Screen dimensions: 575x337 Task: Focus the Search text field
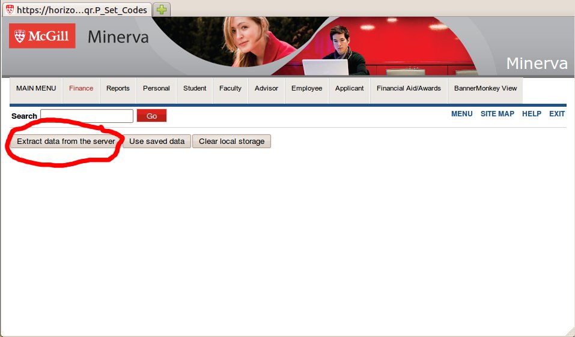point(87,116)
